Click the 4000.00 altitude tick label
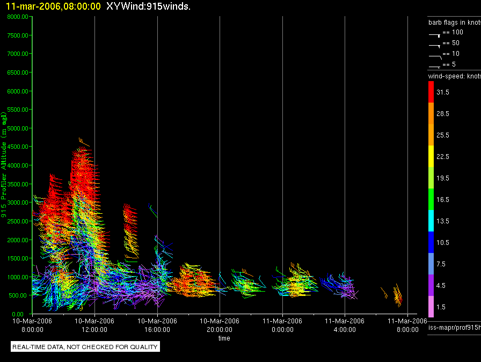The height and width of the screenshot is (362, 481). 18,165
